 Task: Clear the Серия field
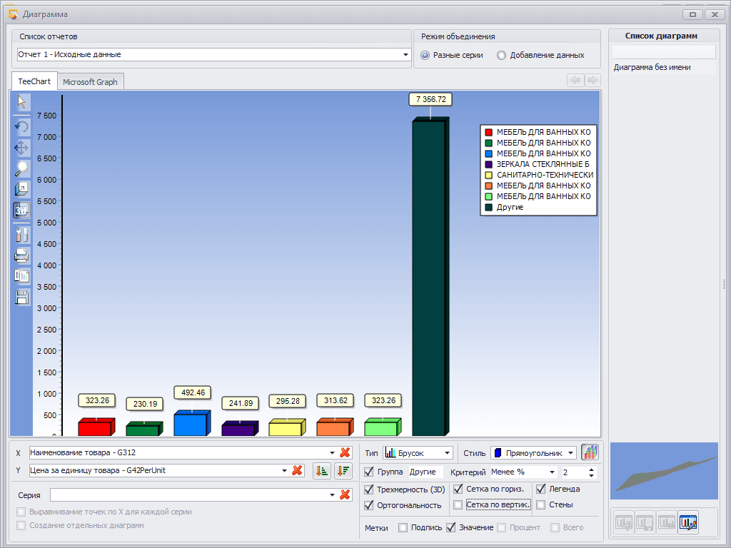(x=345, y=495)
